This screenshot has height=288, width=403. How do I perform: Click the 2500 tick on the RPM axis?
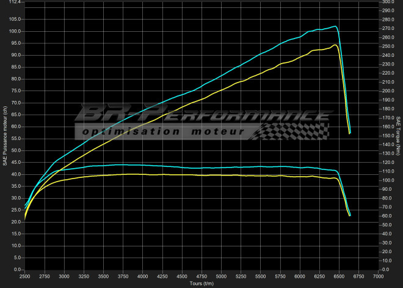25,277
